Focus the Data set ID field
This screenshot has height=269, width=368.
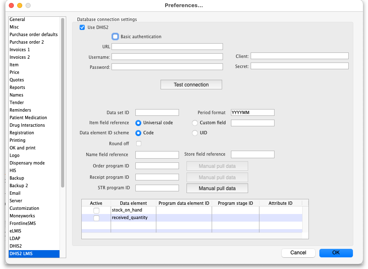click(x=157, y=112)
